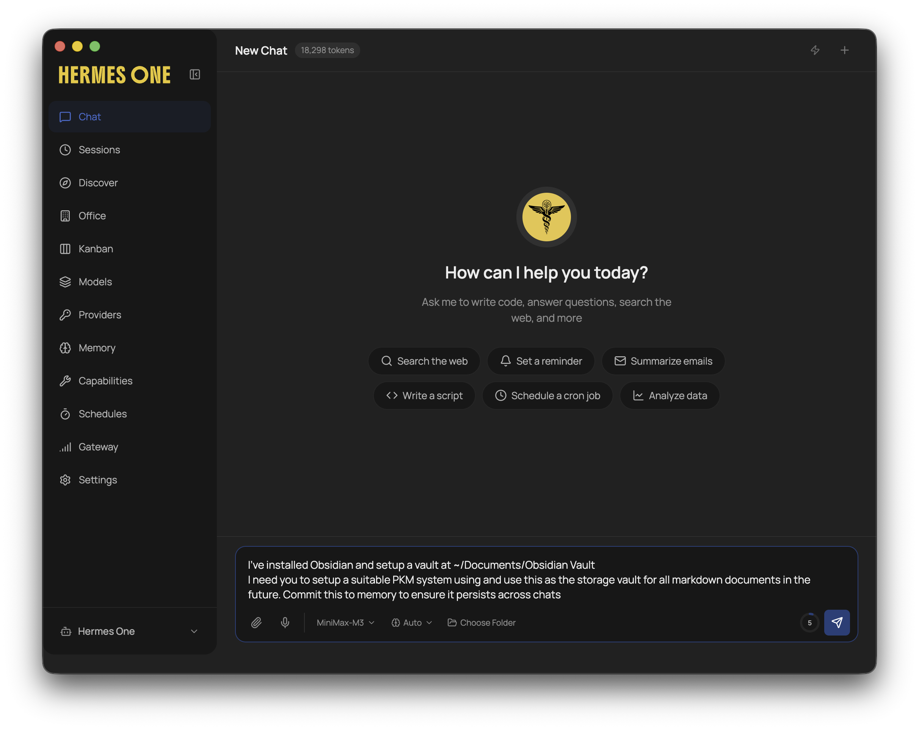Open the Models page
The width and height of the screenshot is (919, 730).
130,282
